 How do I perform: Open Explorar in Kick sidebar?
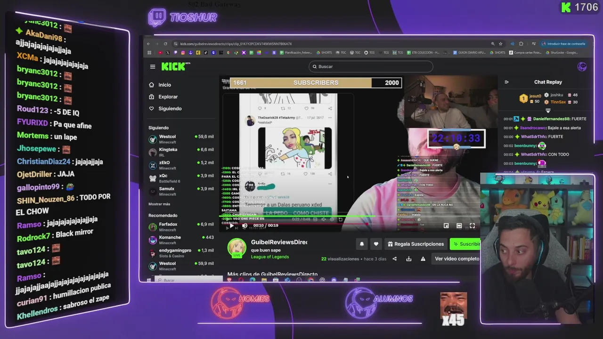point(163,97)
